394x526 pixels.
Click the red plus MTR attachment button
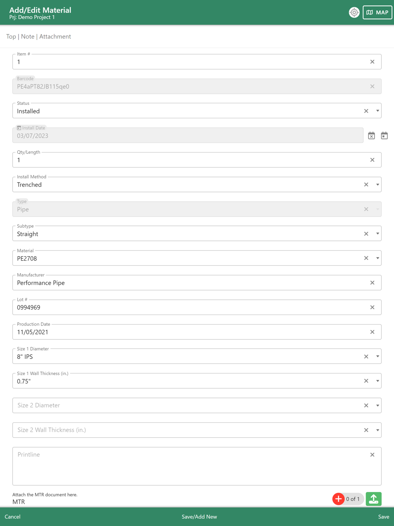(x=338, y=499)
